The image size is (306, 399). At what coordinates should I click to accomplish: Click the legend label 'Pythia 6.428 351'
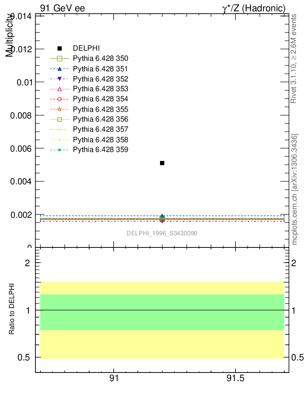(100, 69)
